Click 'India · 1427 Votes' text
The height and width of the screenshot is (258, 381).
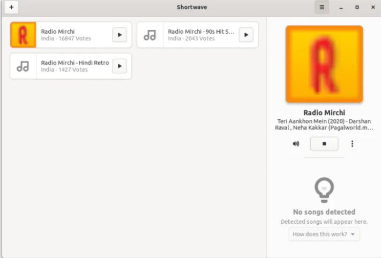pyautogui.click(x=64, y=70)
